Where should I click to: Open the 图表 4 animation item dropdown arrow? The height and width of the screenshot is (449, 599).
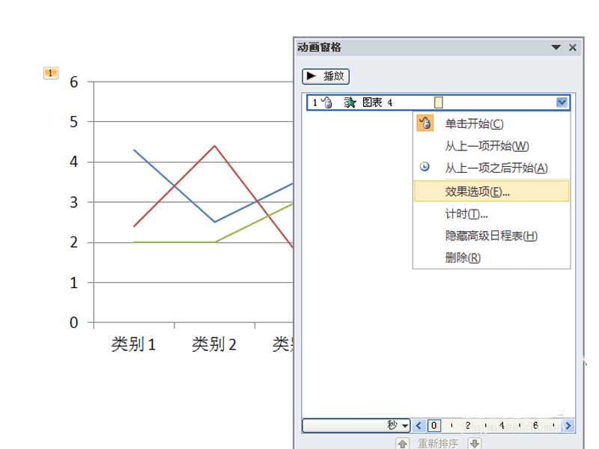562,103
